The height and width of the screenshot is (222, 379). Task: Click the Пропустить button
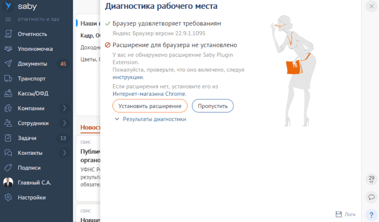click(213, 106)
